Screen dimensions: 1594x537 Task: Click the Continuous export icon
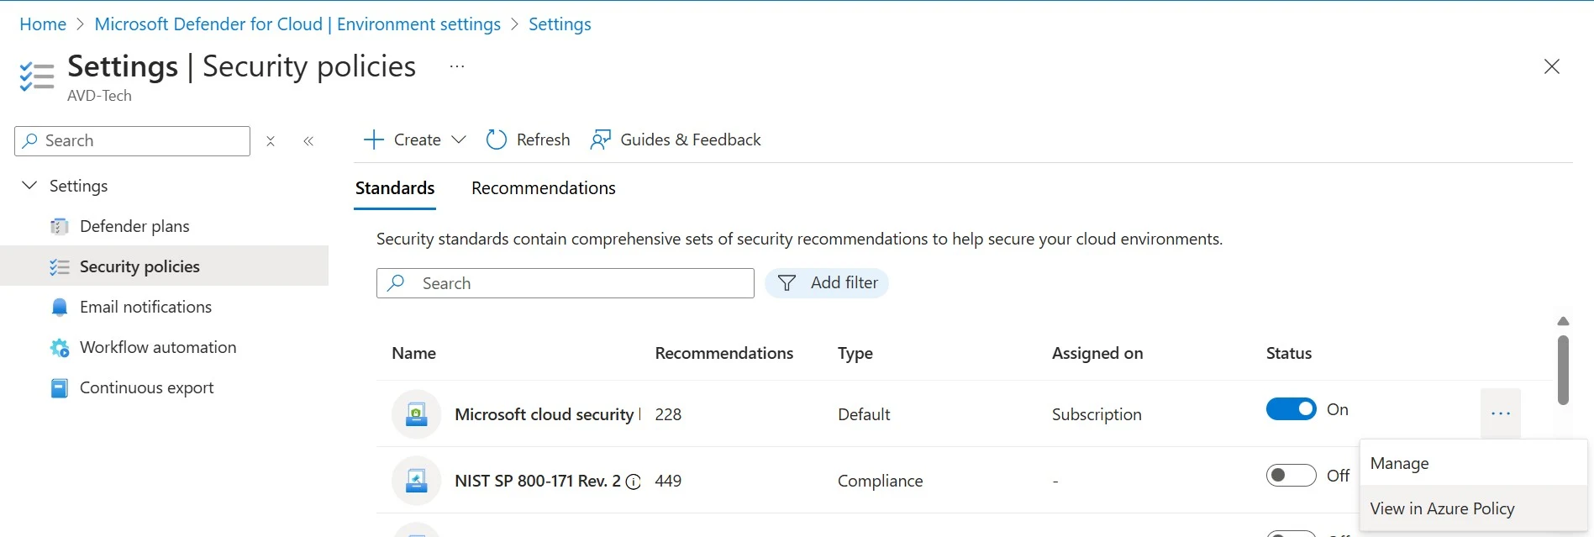coord(59,388)
